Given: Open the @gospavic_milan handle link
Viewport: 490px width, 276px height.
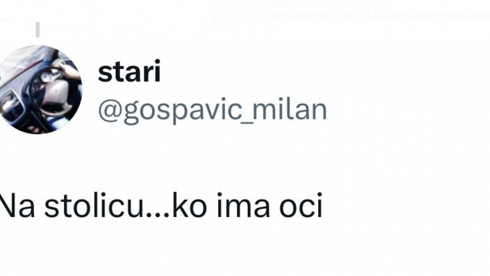Looking at the screenshot, I should pyautogui.click(x=212, y=110).
